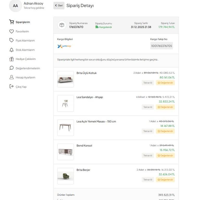Open Brita Berjer armchair thumbnail
Screen dimensions: 200x200
pyautogui.click(x=66, y=176)
